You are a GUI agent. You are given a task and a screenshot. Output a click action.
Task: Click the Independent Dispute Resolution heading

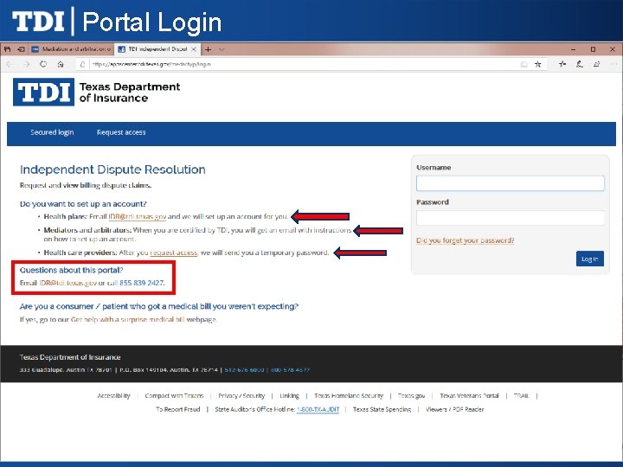(x=112, y=170)
